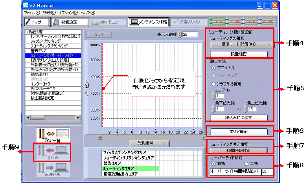Open the ファイル(F) menu
Viewport: 307px width, 183px height.
(32, 13)
